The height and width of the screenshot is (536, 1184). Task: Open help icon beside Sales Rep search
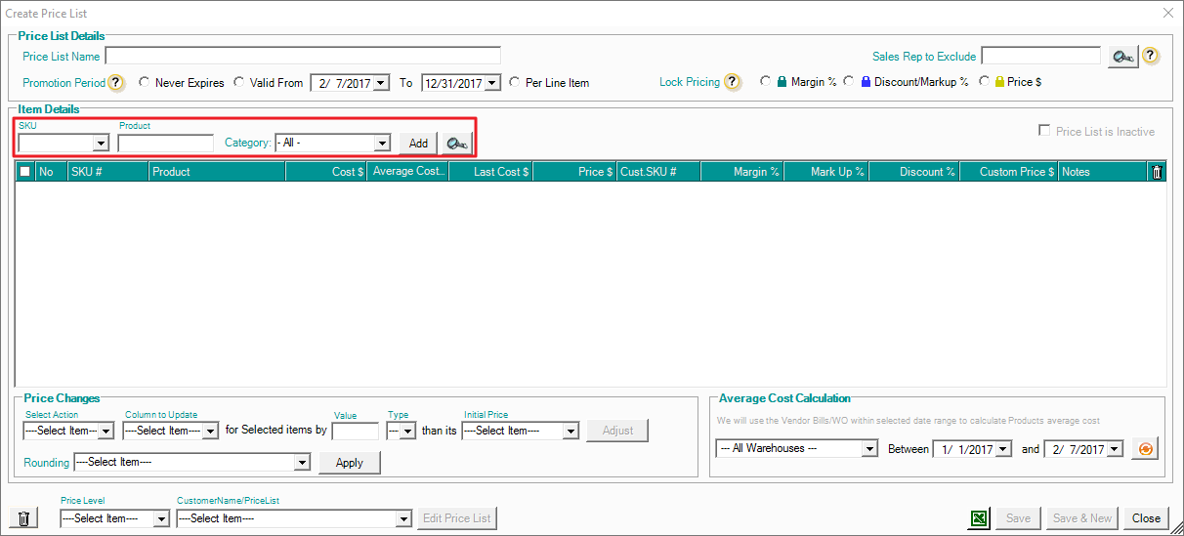click(1151, 56)
